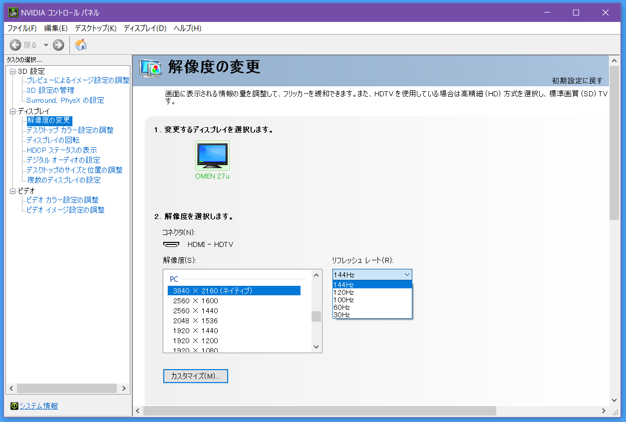Open Surround、PhysX の設定
Screen dimensions: 626x422
click(65, 100)
